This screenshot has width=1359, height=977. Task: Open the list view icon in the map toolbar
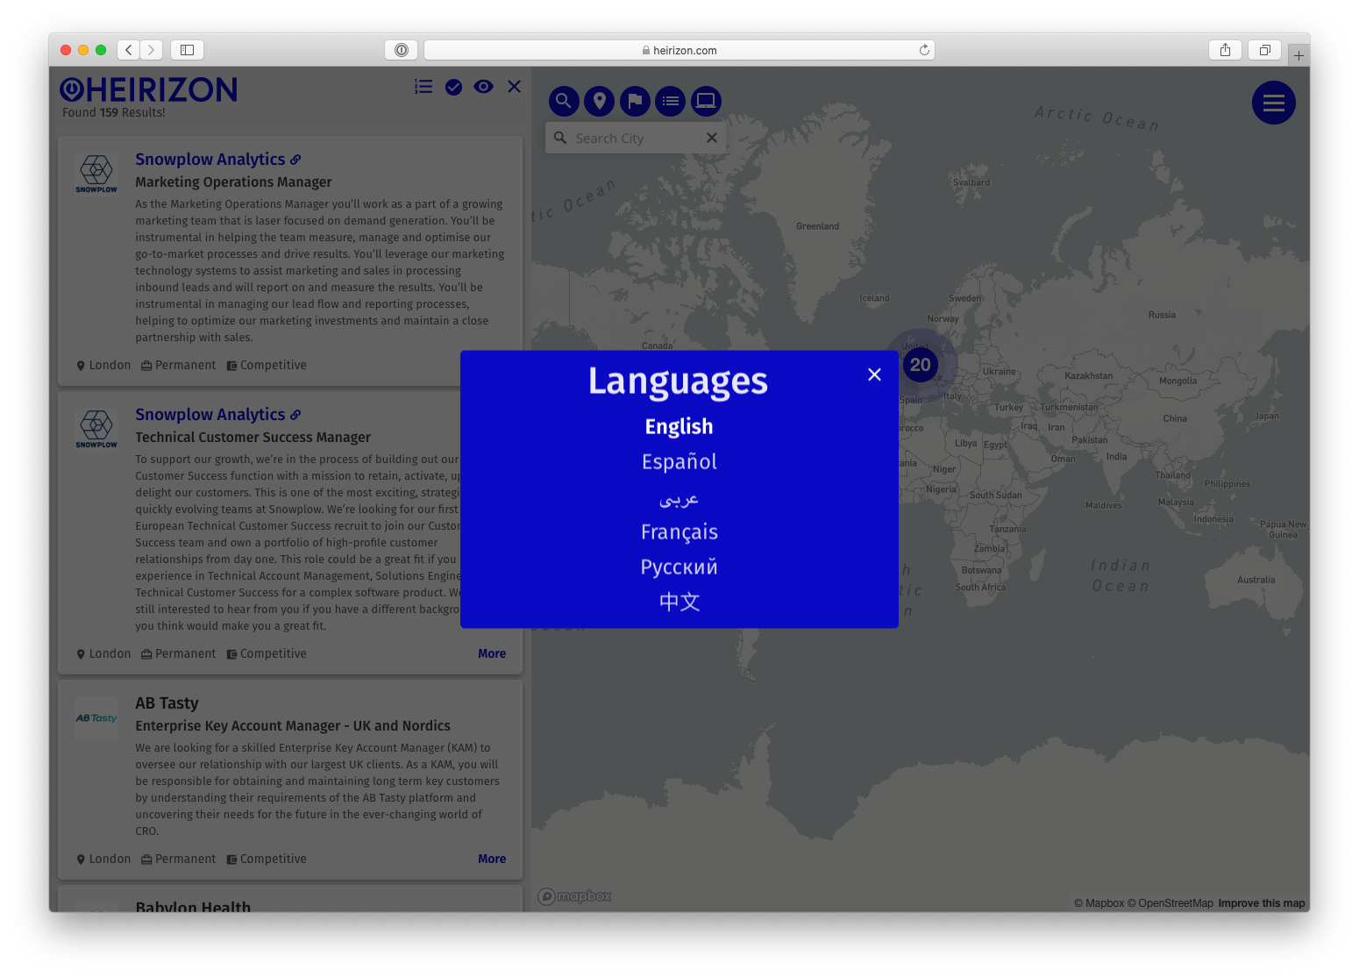[x=671, y=101]
